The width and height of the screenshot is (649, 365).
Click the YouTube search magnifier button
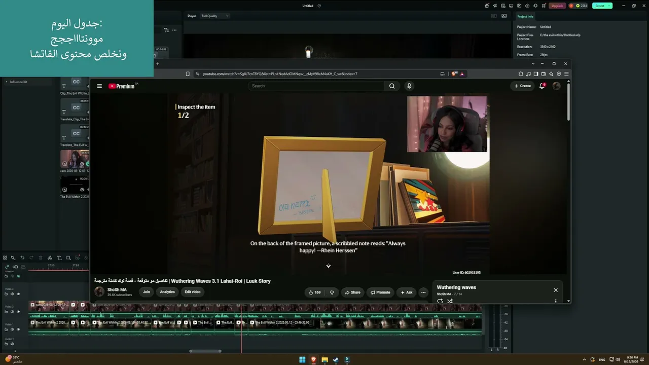[x=392, y=86]
